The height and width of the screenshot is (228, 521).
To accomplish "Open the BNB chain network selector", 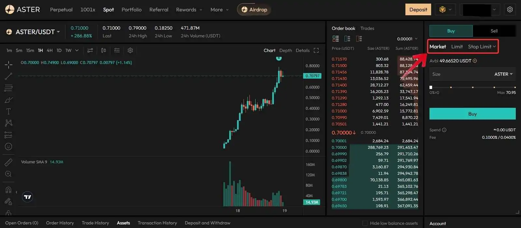I will point(445,9).
